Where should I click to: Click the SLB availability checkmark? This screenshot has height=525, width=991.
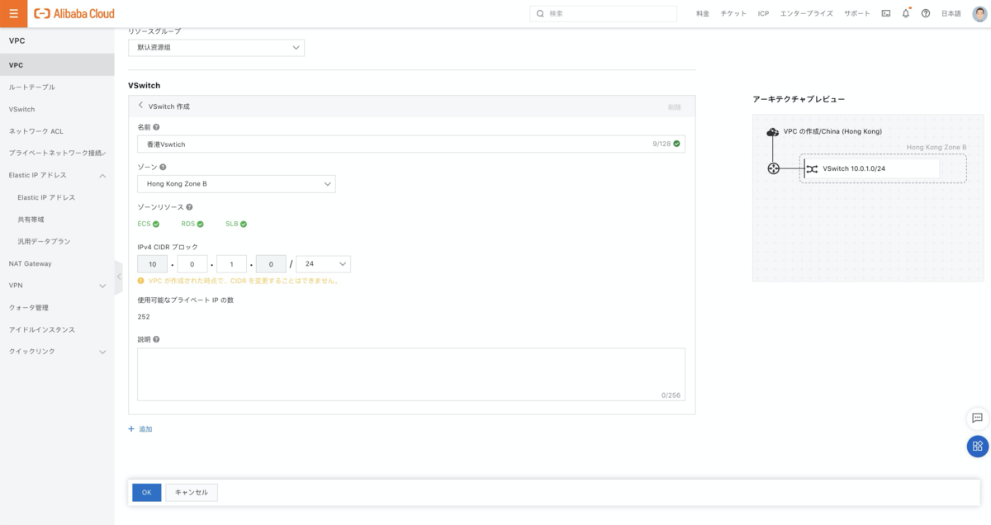click(x=244, y=224)
